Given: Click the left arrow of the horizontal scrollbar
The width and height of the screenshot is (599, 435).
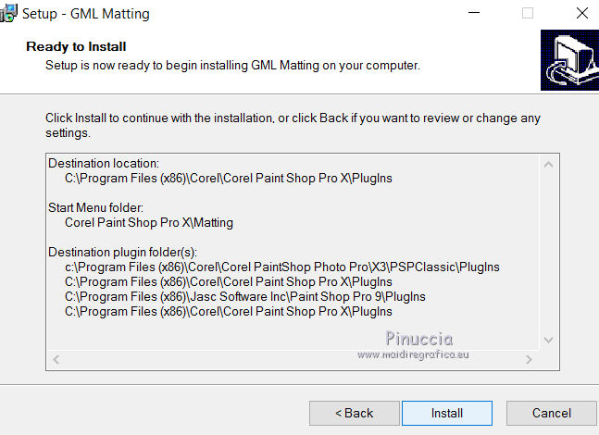Looking at the screenshot, I should [x=56, y=358].
